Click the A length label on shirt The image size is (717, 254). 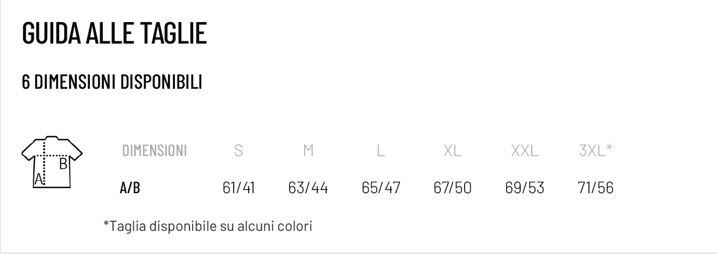pyautogui.click(x=39, y=179)
